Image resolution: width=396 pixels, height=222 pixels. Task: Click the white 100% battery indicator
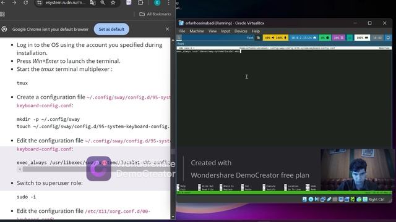362,38
